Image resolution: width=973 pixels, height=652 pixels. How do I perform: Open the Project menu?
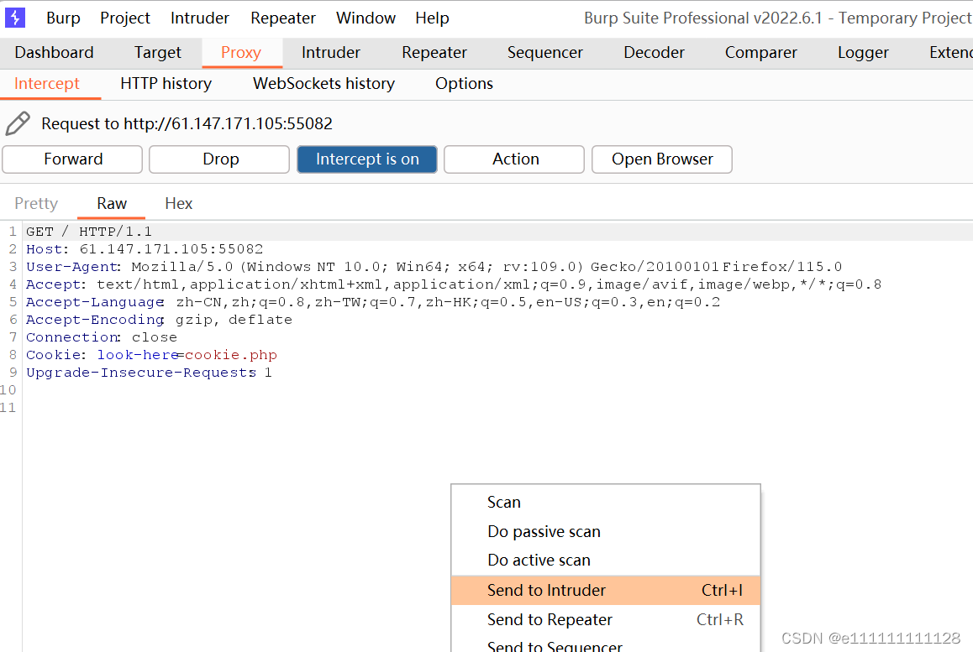124,17
